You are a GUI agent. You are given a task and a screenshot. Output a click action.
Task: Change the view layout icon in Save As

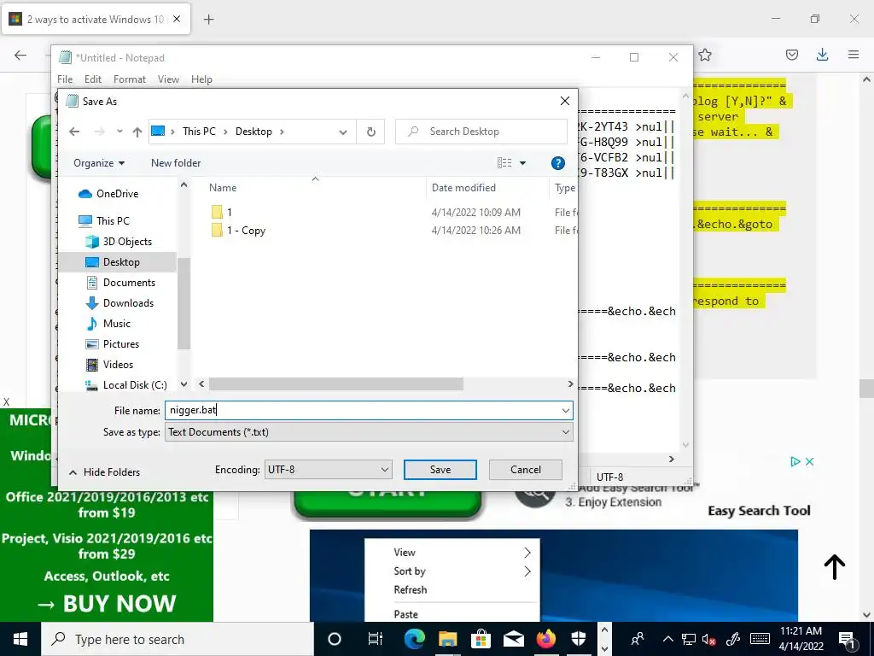[x=504, y=163]
